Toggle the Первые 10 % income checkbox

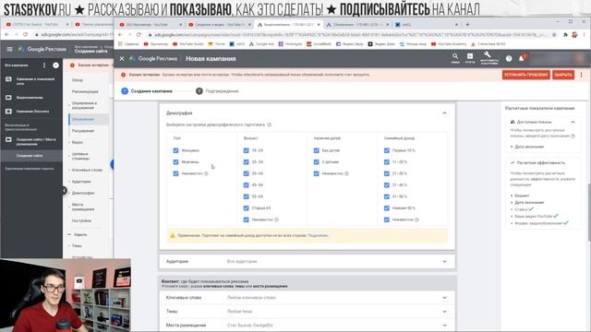tap(386, 150)
